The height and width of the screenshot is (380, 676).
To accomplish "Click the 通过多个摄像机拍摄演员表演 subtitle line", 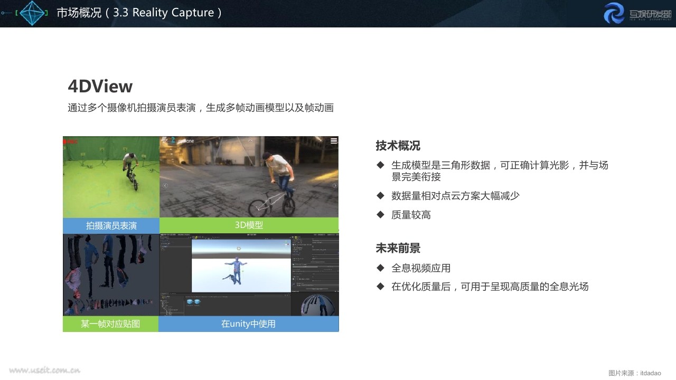I will 201,108.
